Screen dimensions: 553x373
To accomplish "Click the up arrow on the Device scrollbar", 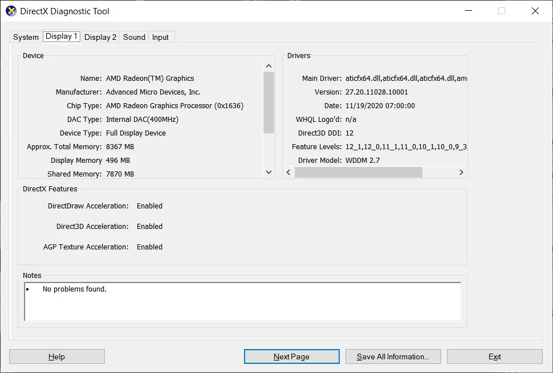I will 269,65.
